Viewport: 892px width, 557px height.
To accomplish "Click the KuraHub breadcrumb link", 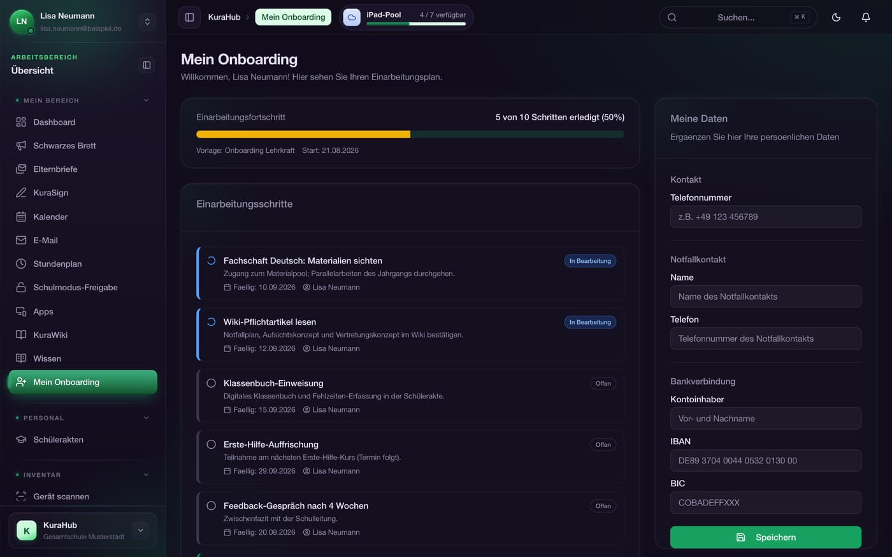I will pyautogui.click(x=224, y=17).
